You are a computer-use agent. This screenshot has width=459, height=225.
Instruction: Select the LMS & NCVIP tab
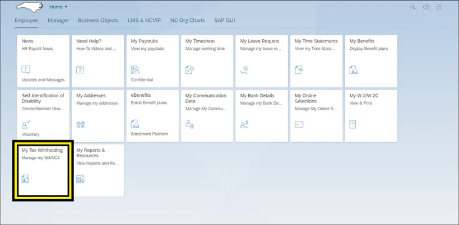pos(144,20)
